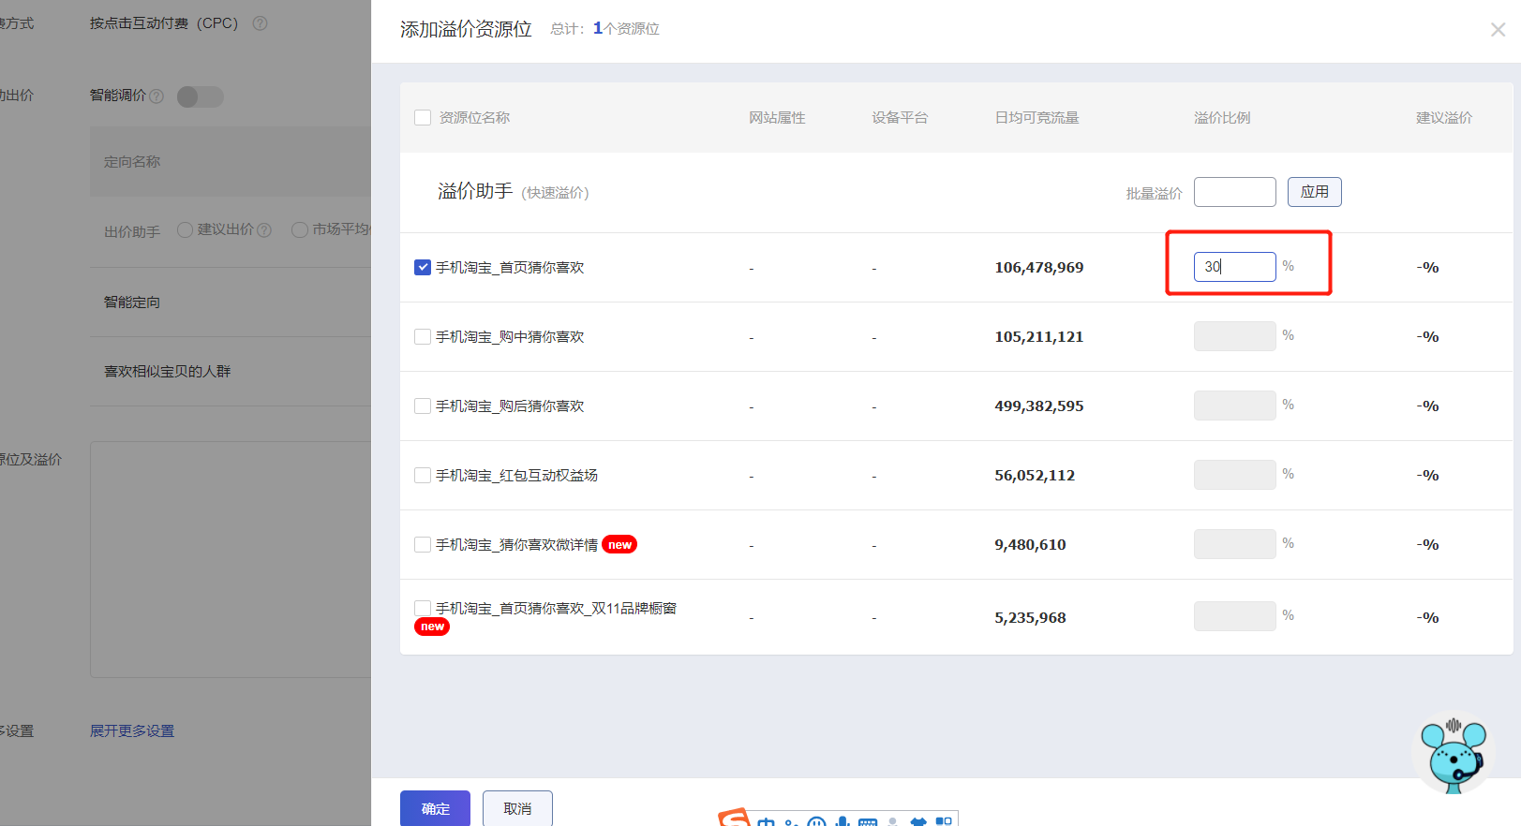This screenshot has width=1521, height=826.
Task: Click the 溢价助手 heading
Action: (x=475, y=191)
